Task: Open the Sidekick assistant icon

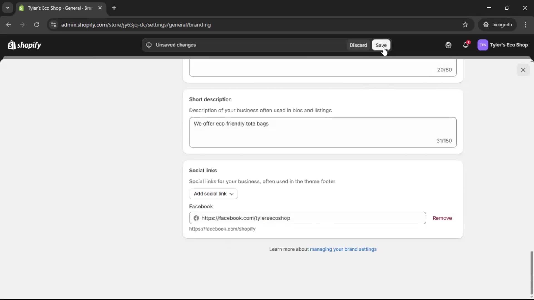Action: pyautogui.click(x=448, y=45)
